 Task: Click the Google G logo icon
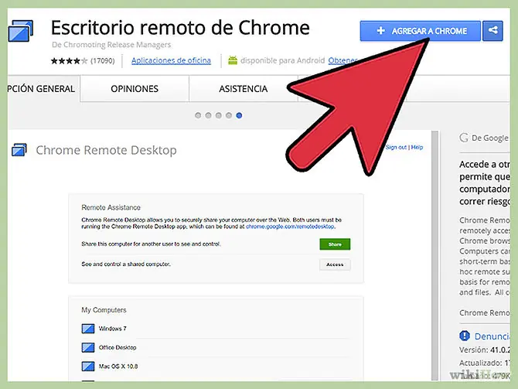(x=464, y=138)
